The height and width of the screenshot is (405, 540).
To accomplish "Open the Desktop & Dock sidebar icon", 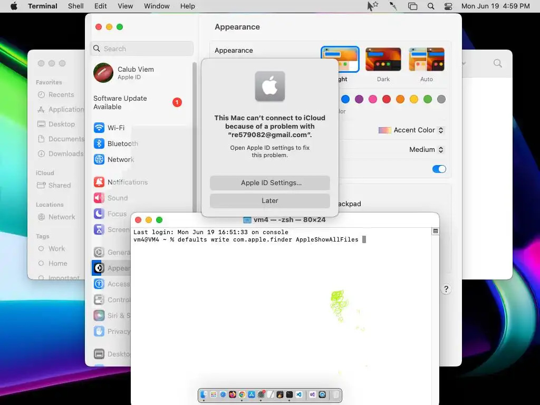I will point(99,354).
